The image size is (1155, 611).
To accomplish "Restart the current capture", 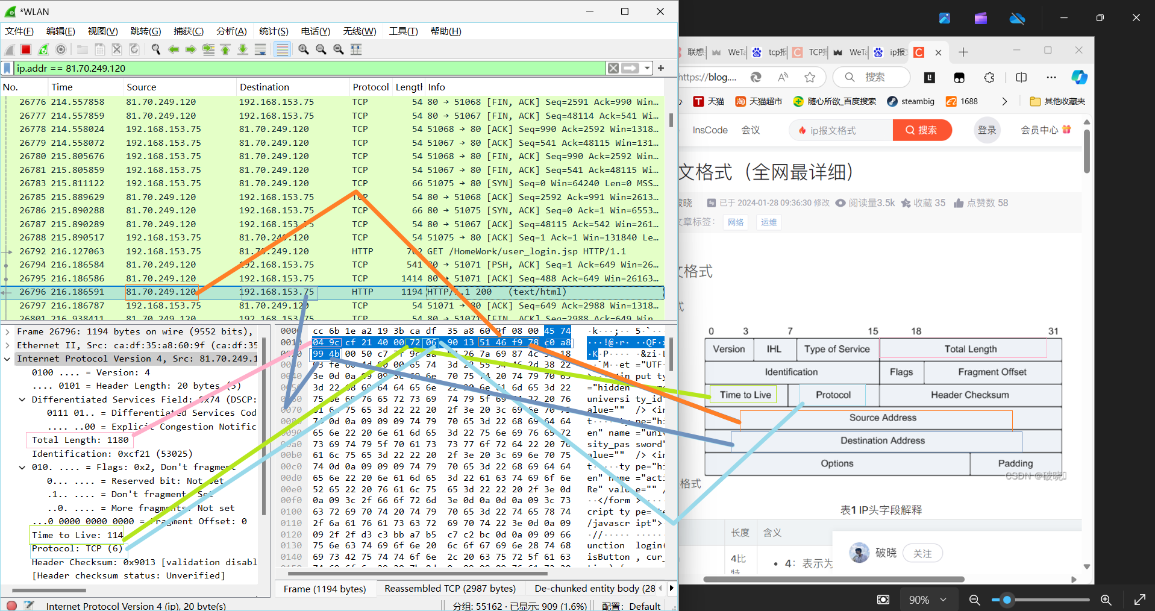I will point(43,49).
